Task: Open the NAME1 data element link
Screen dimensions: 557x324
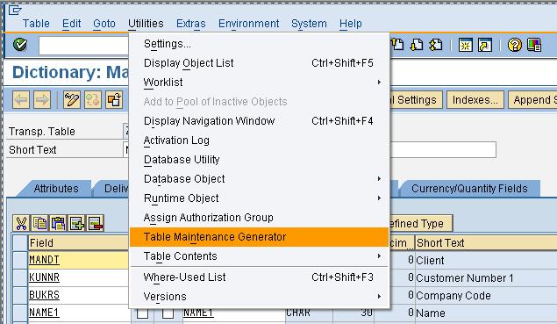Action: coord(198,313)
